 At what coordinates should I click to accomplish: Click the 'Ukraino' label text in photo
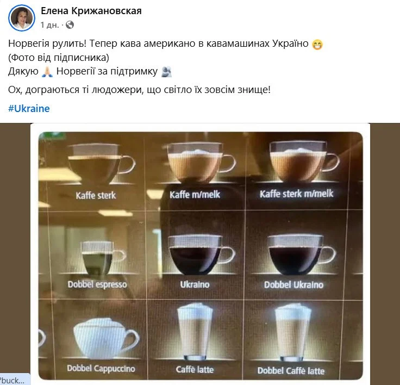pyautogui.click(x=195, y=284)
